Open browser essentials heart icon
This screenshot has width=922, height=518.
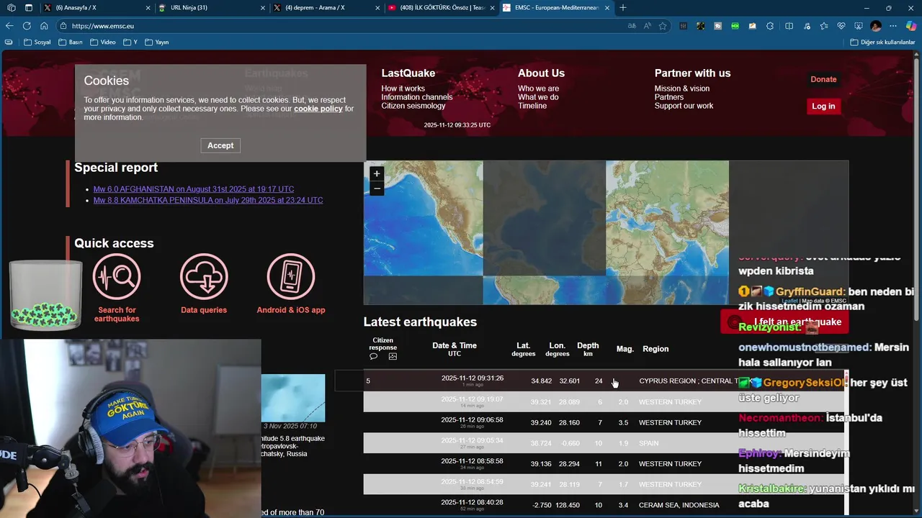point(841,26)
